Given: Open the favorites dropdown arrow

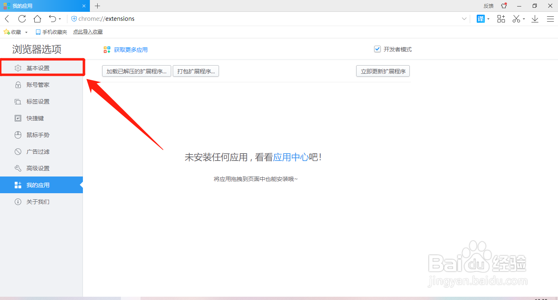Looking at the screenshot, I should (x=26, y=31).
